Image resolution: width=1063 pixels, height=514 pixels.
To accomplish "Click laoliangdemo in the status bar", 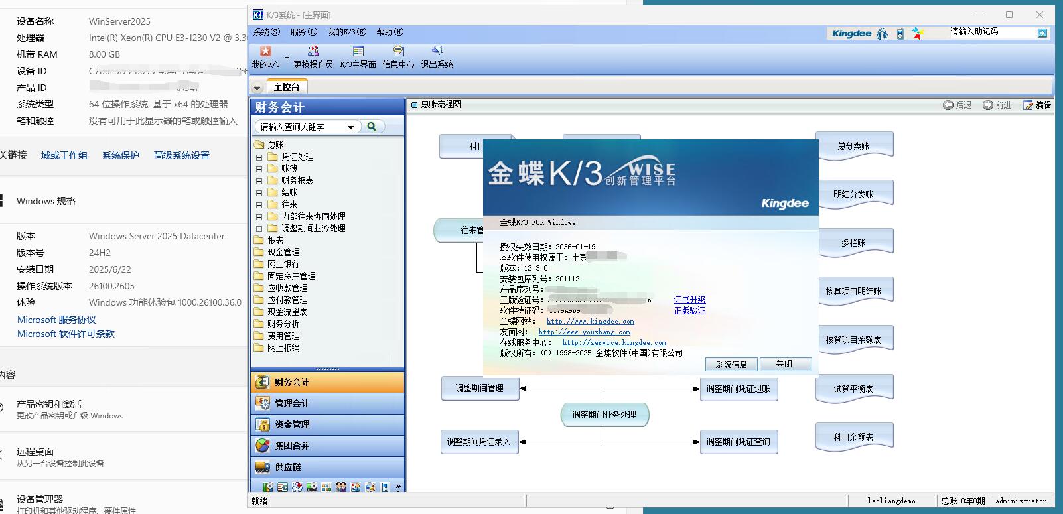I will (891, 501).
